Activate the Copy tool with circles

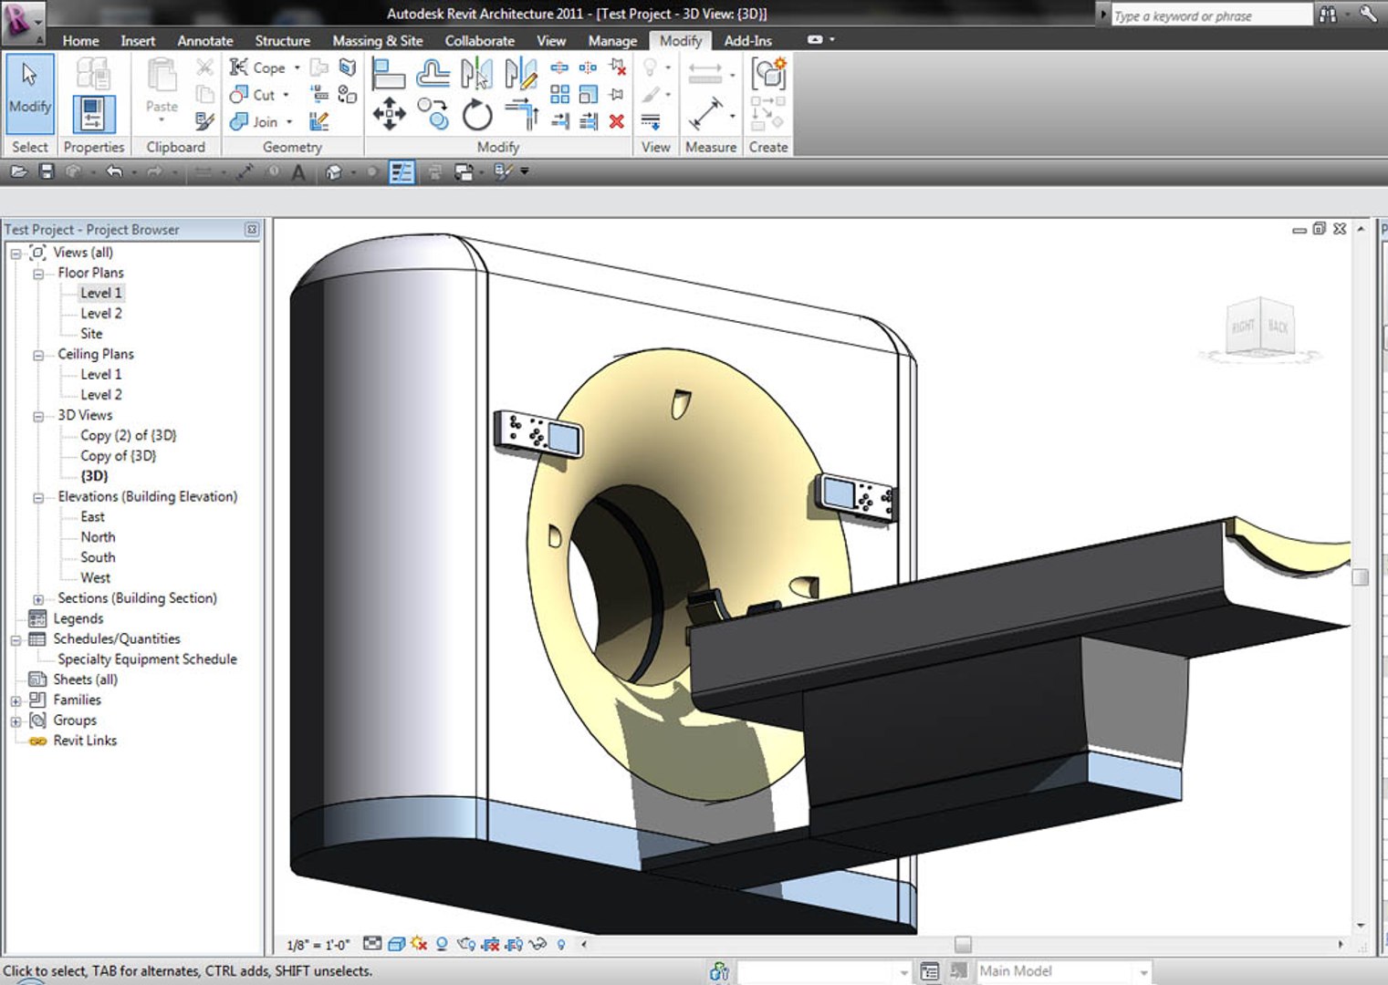pos(433,114)
